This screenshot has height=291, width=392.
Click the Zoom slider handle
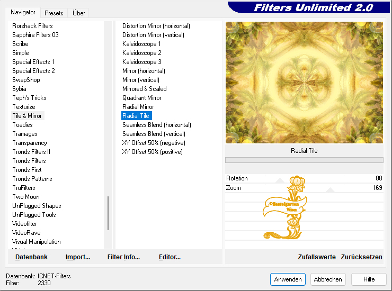point(330,190)
